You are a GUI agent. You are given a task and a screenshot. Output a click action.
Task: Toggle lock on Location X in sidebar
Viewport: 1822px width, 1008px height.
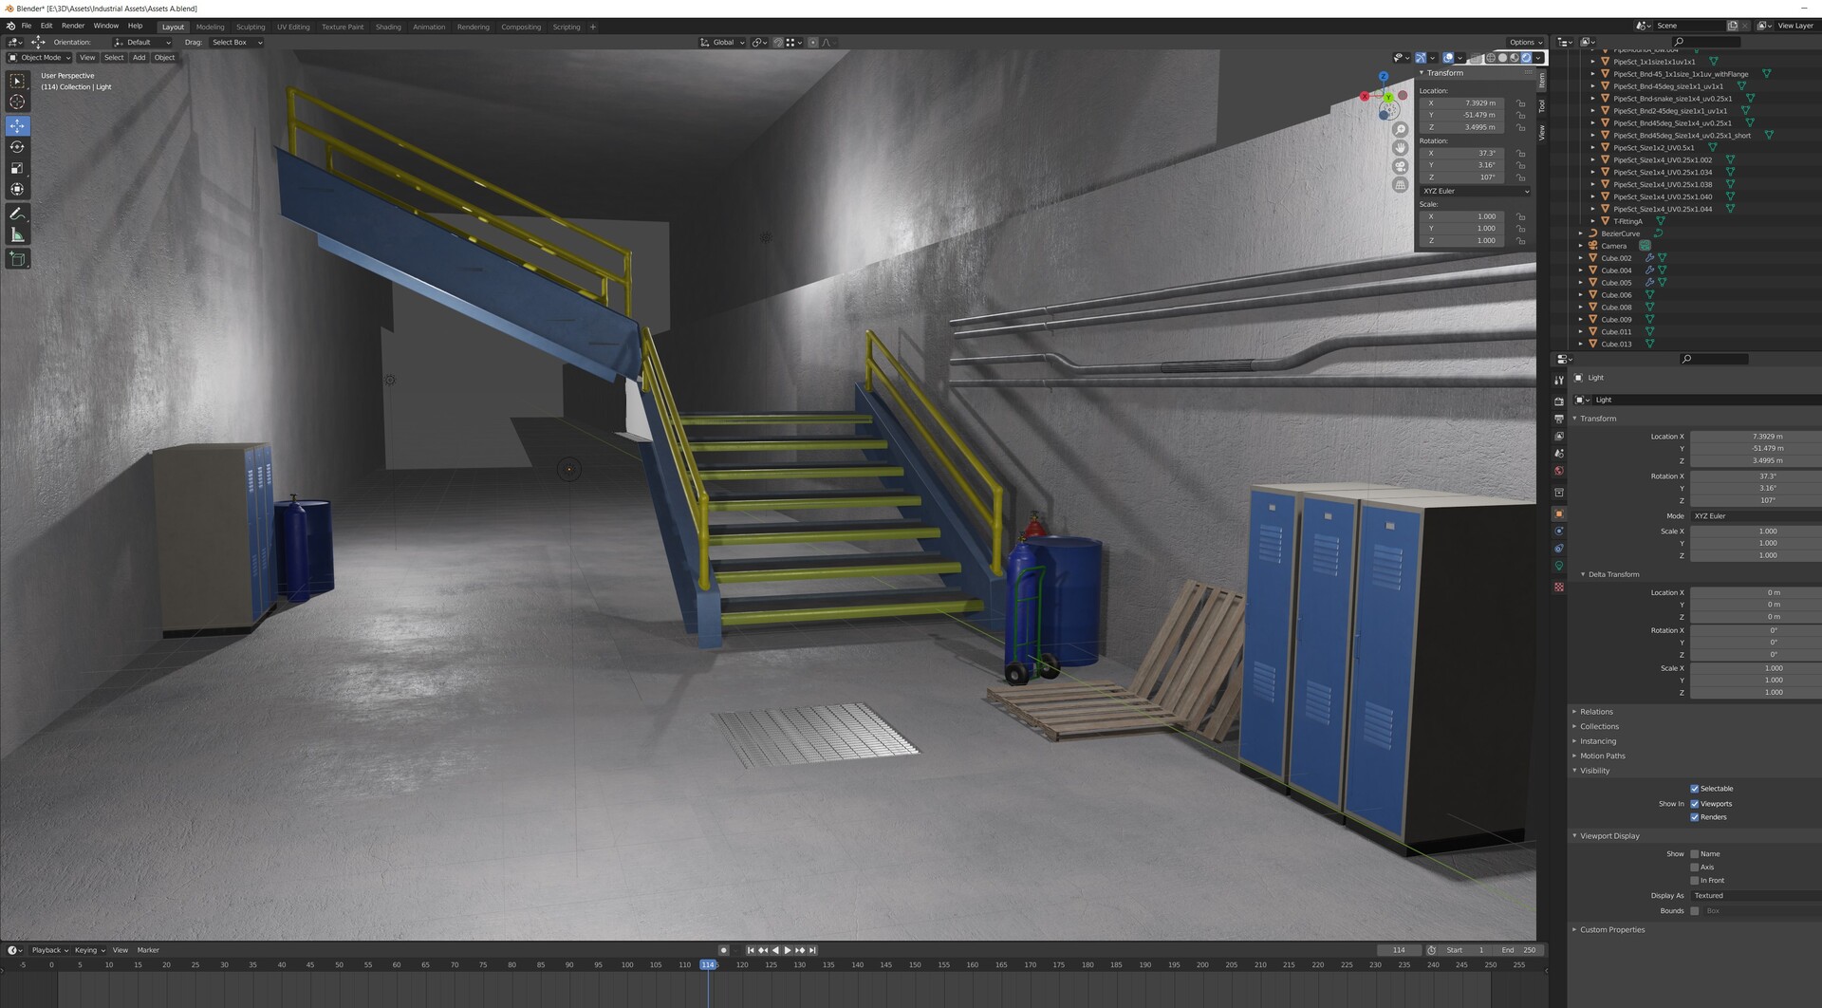(x=1520, y=103)
